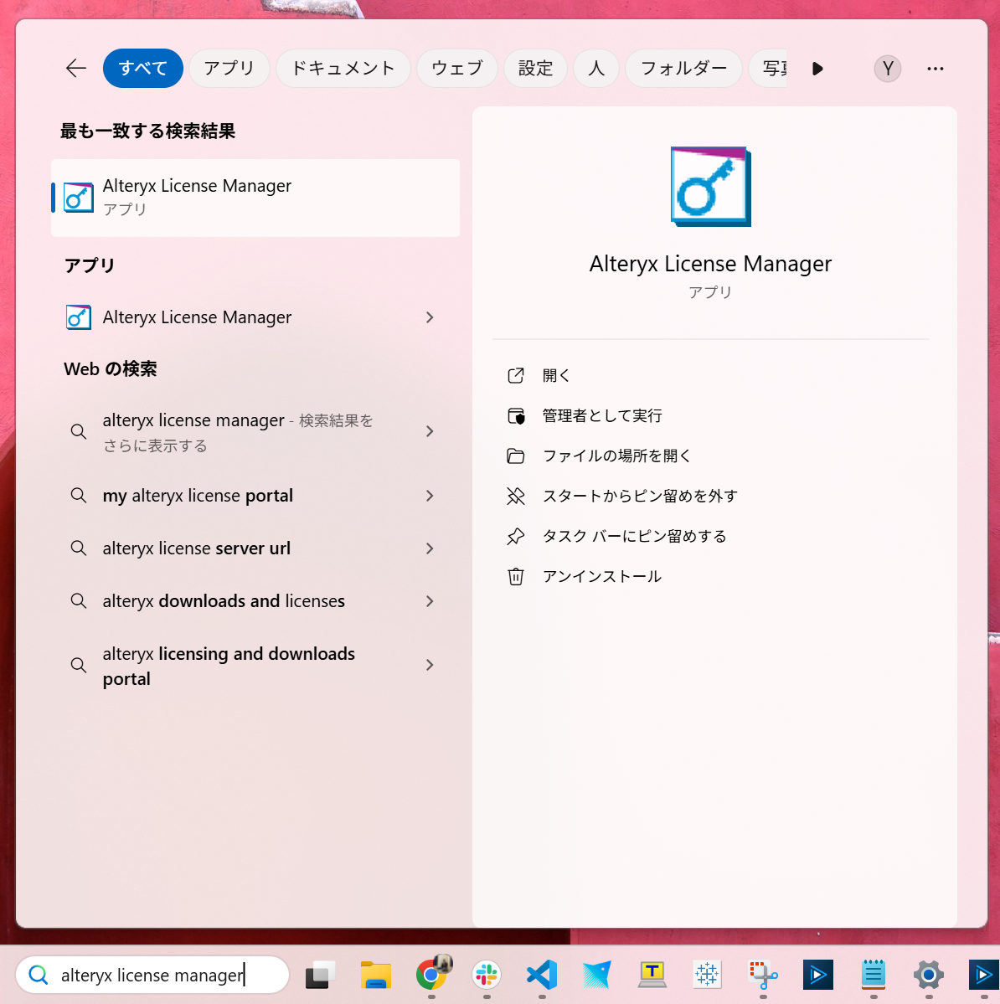Image resolution: width=1000 pixels, height=1004 pixels.
Task: Expand Alteryx License Manager under アプリ section
Action: pos(430,317)
